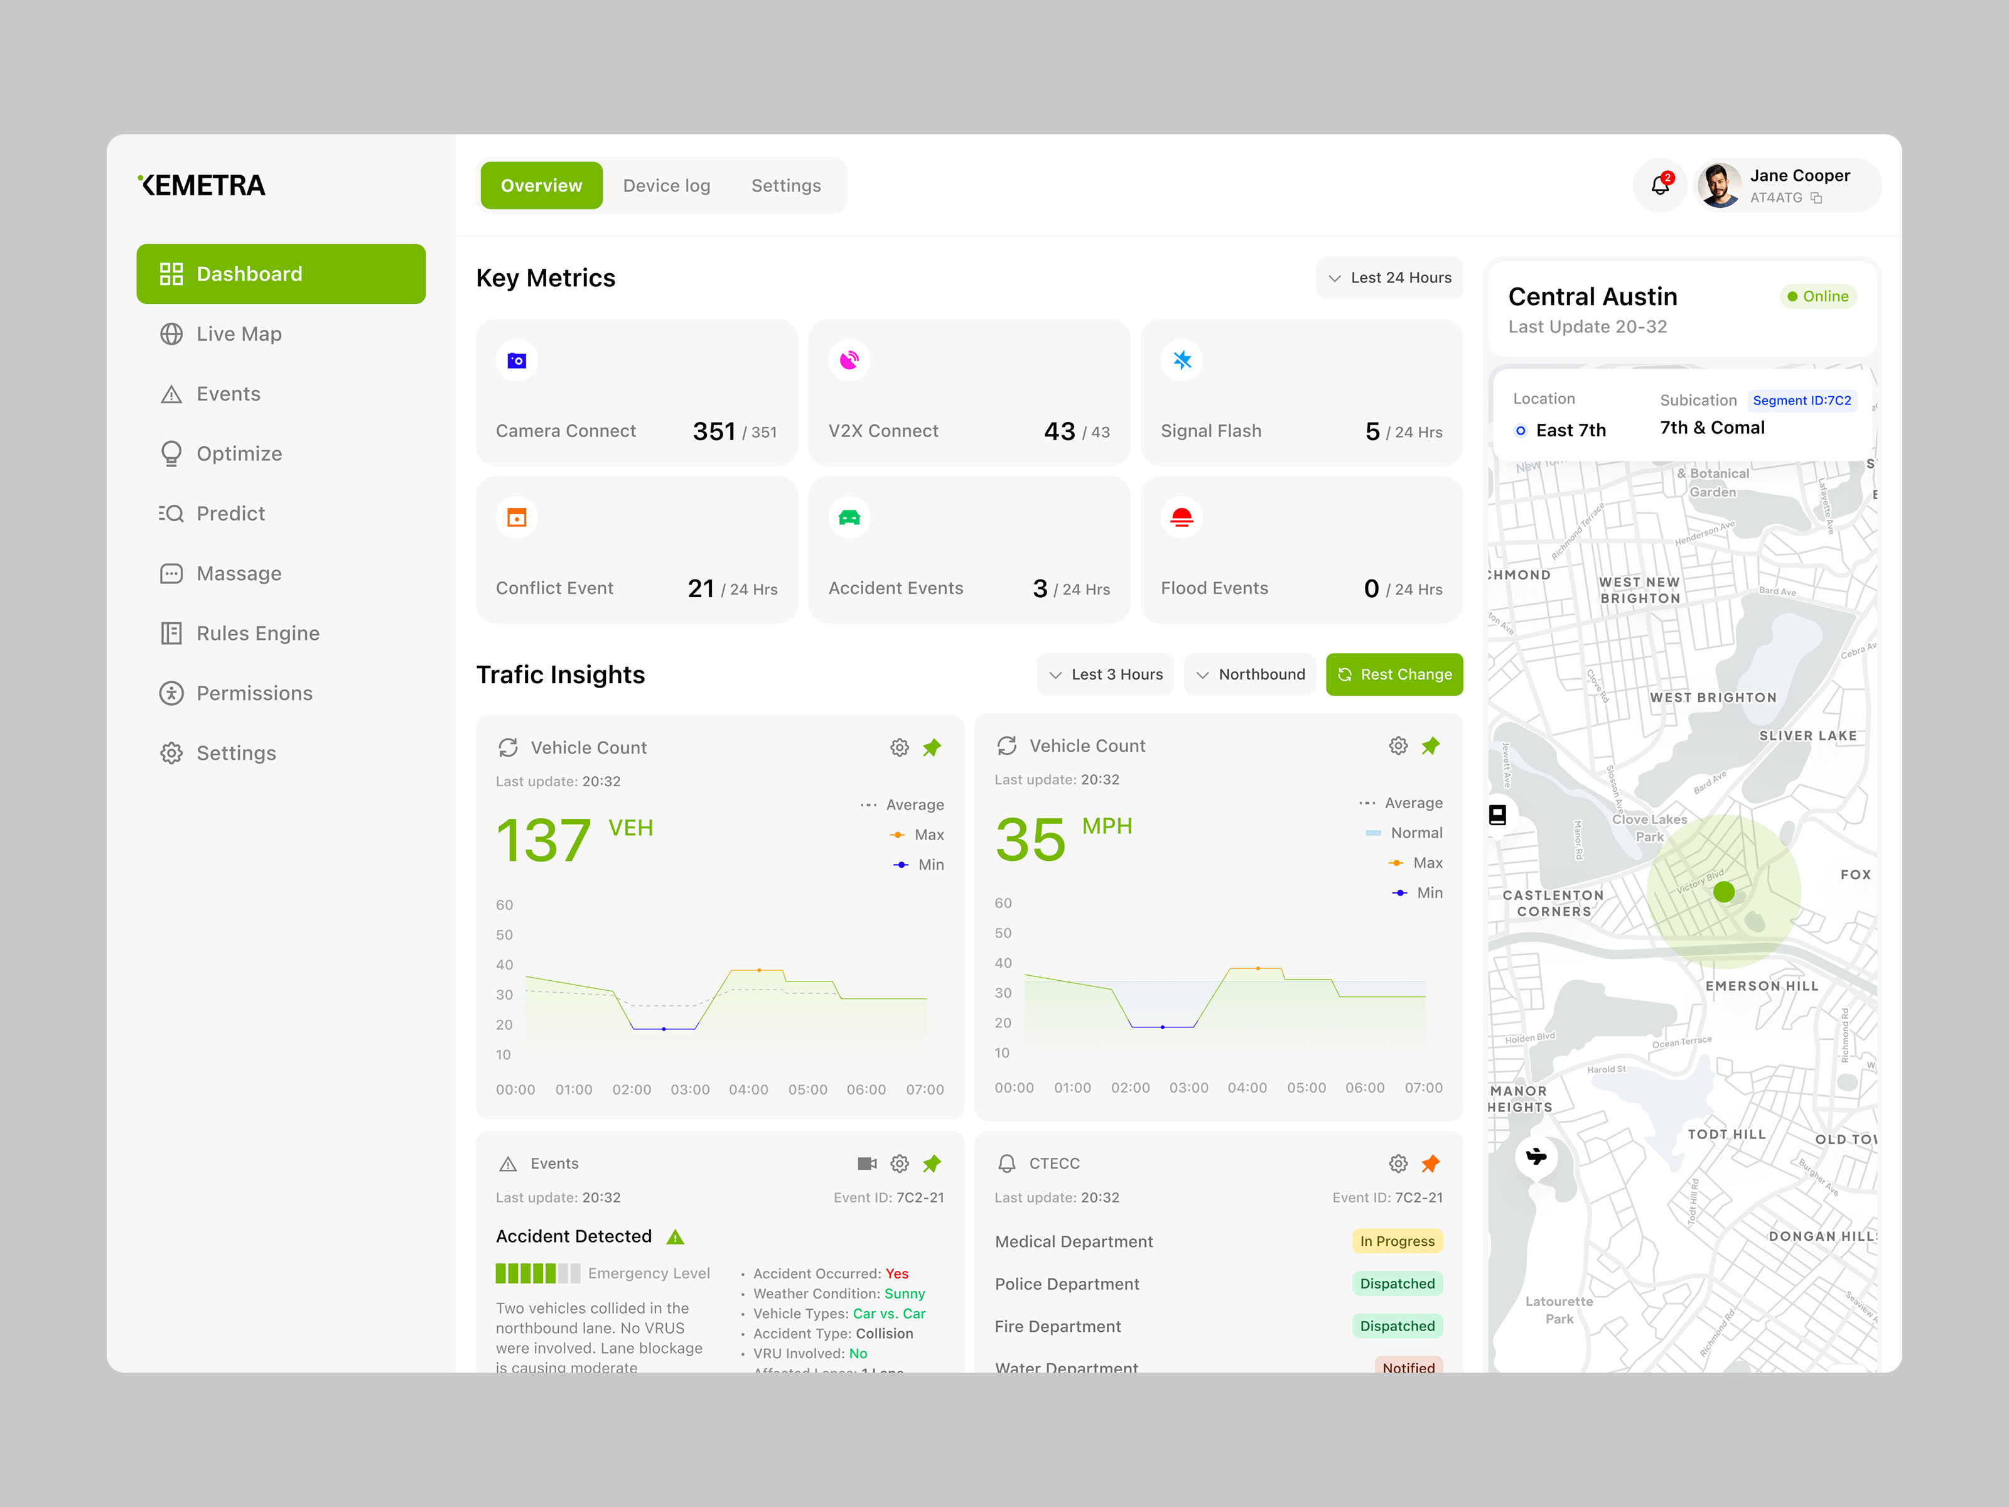This screenshot has height=1507, width=2009.
Task: Click the 7th & Comal sublocation
Action: [x=1712, y=428]
